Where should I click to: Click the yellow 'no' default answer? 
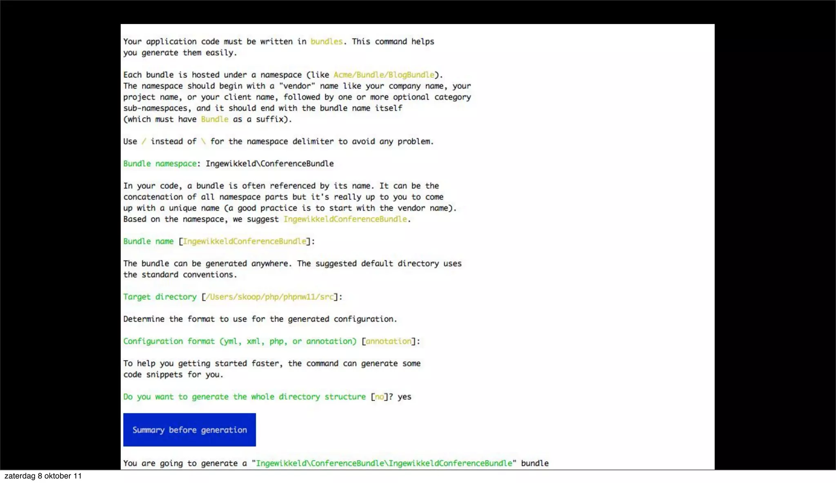pyautogui.click(x=379, y=397)
